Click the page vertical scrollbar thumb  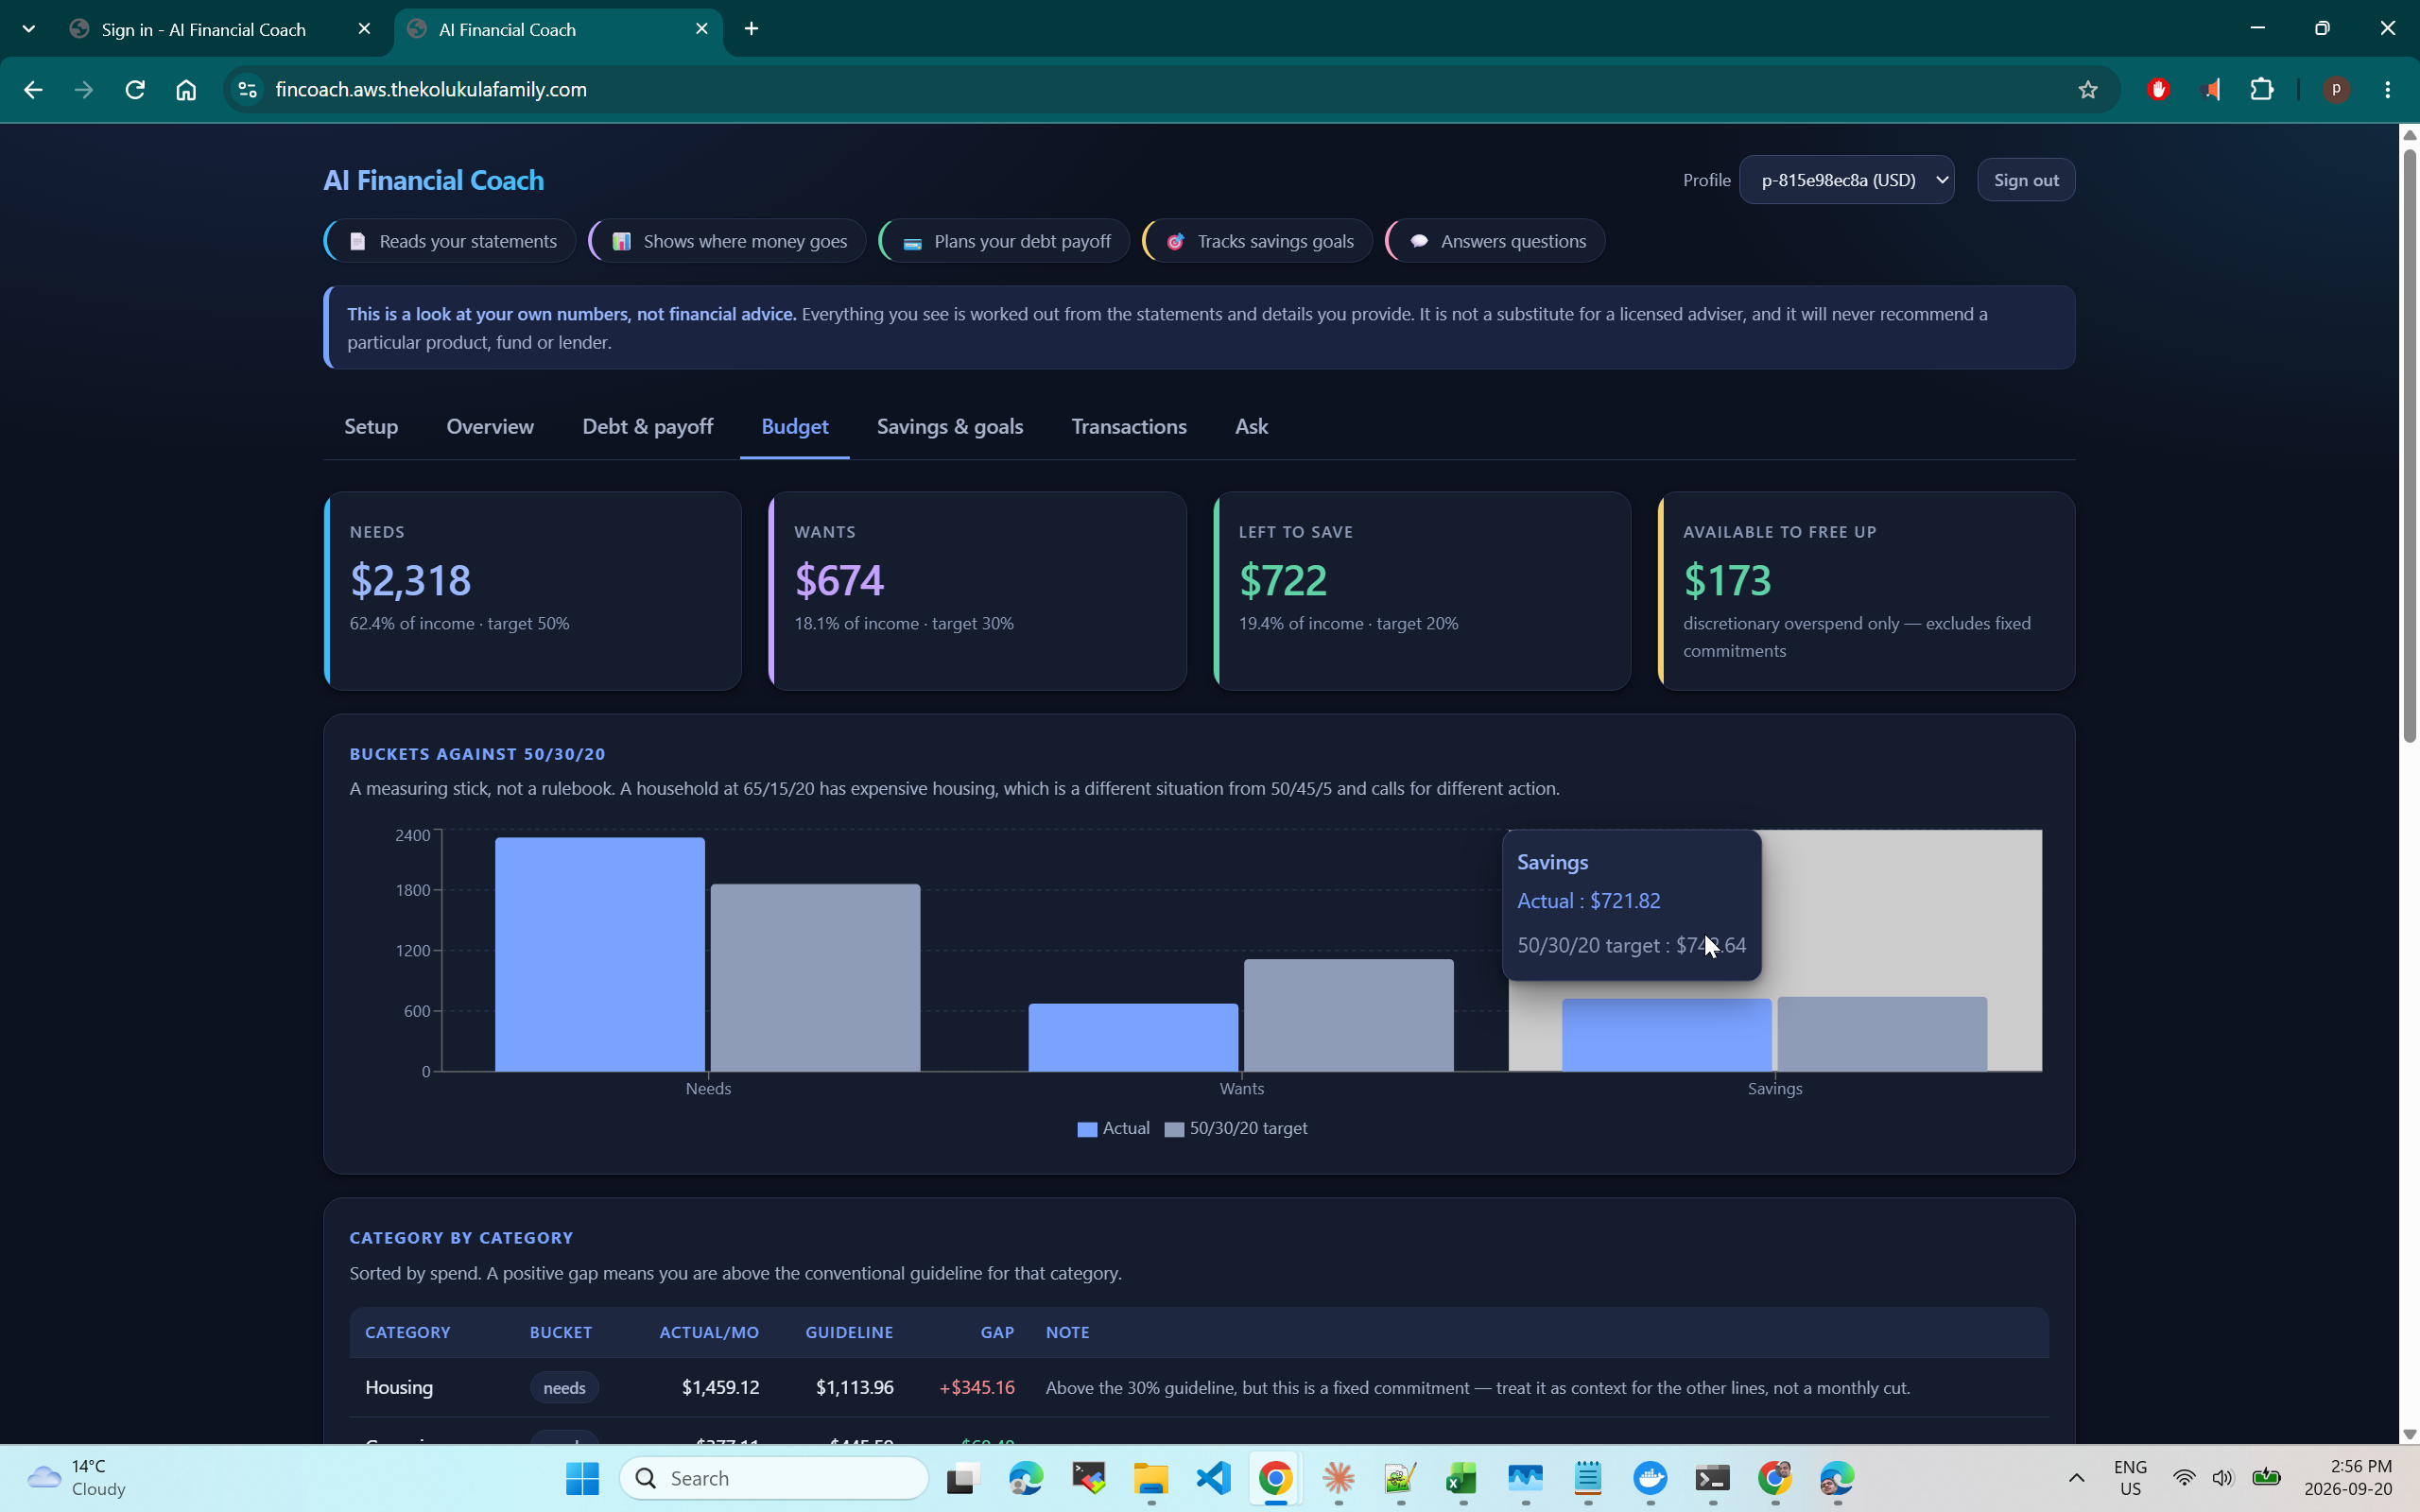(2409, 445)
